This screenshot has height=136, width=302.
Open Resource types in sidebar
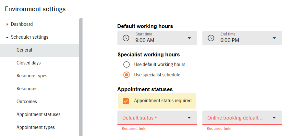point(32,76)
